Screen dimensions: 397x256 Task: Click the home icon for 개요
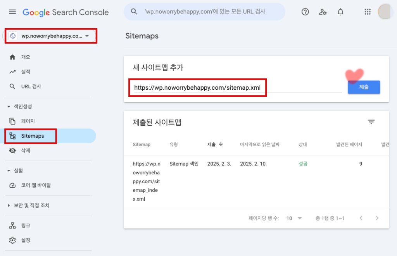pos(12,57)
